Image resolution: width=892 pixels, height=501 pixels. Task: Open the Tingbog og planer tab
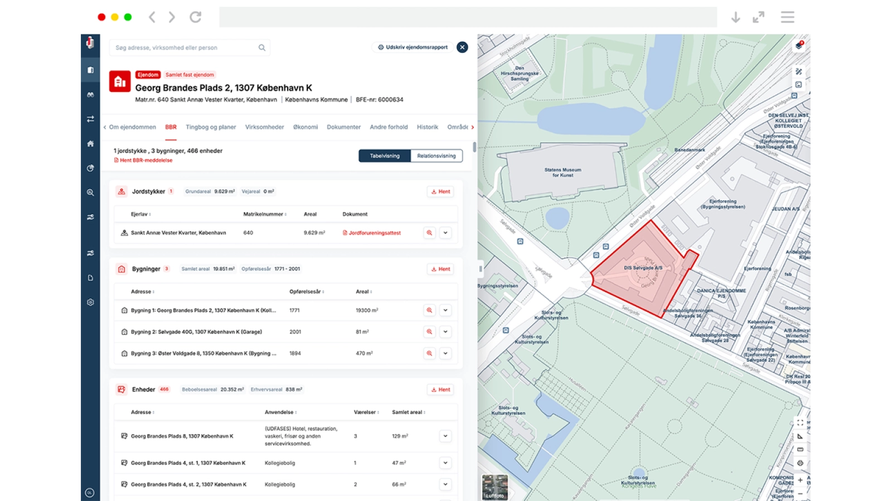click(211, 127)
